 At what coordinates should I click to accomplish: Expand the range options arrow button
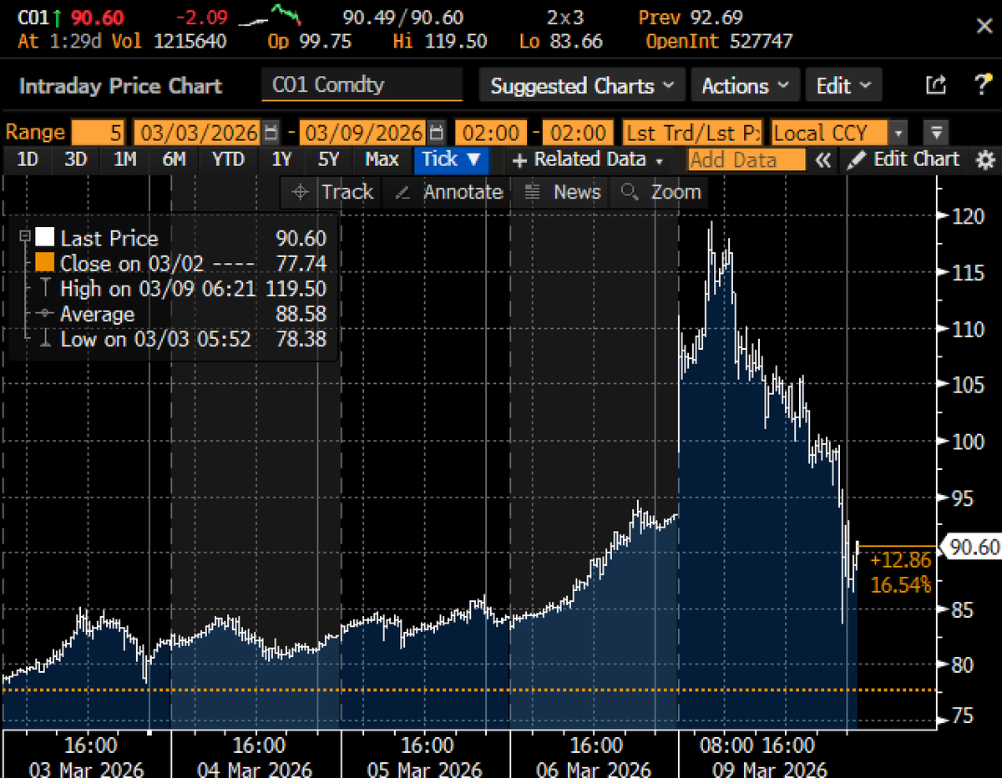point(936,133)
